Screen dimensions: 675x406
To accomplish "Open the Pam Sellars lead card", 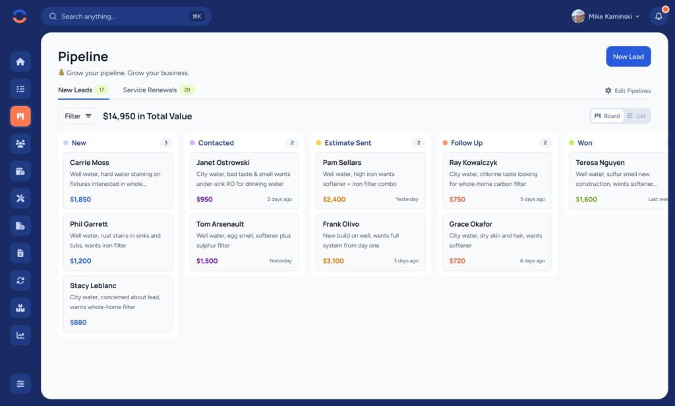I will (370, 181).
